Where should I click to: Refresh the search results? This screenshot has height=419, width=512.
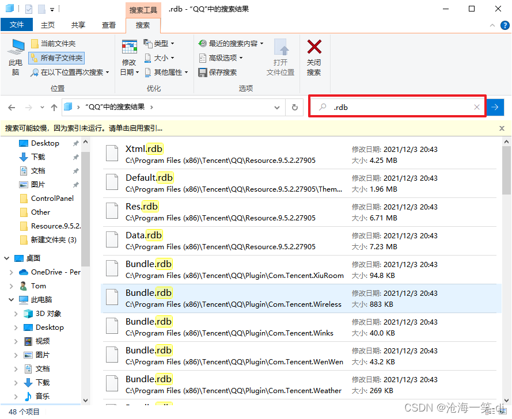coord(294,108)
